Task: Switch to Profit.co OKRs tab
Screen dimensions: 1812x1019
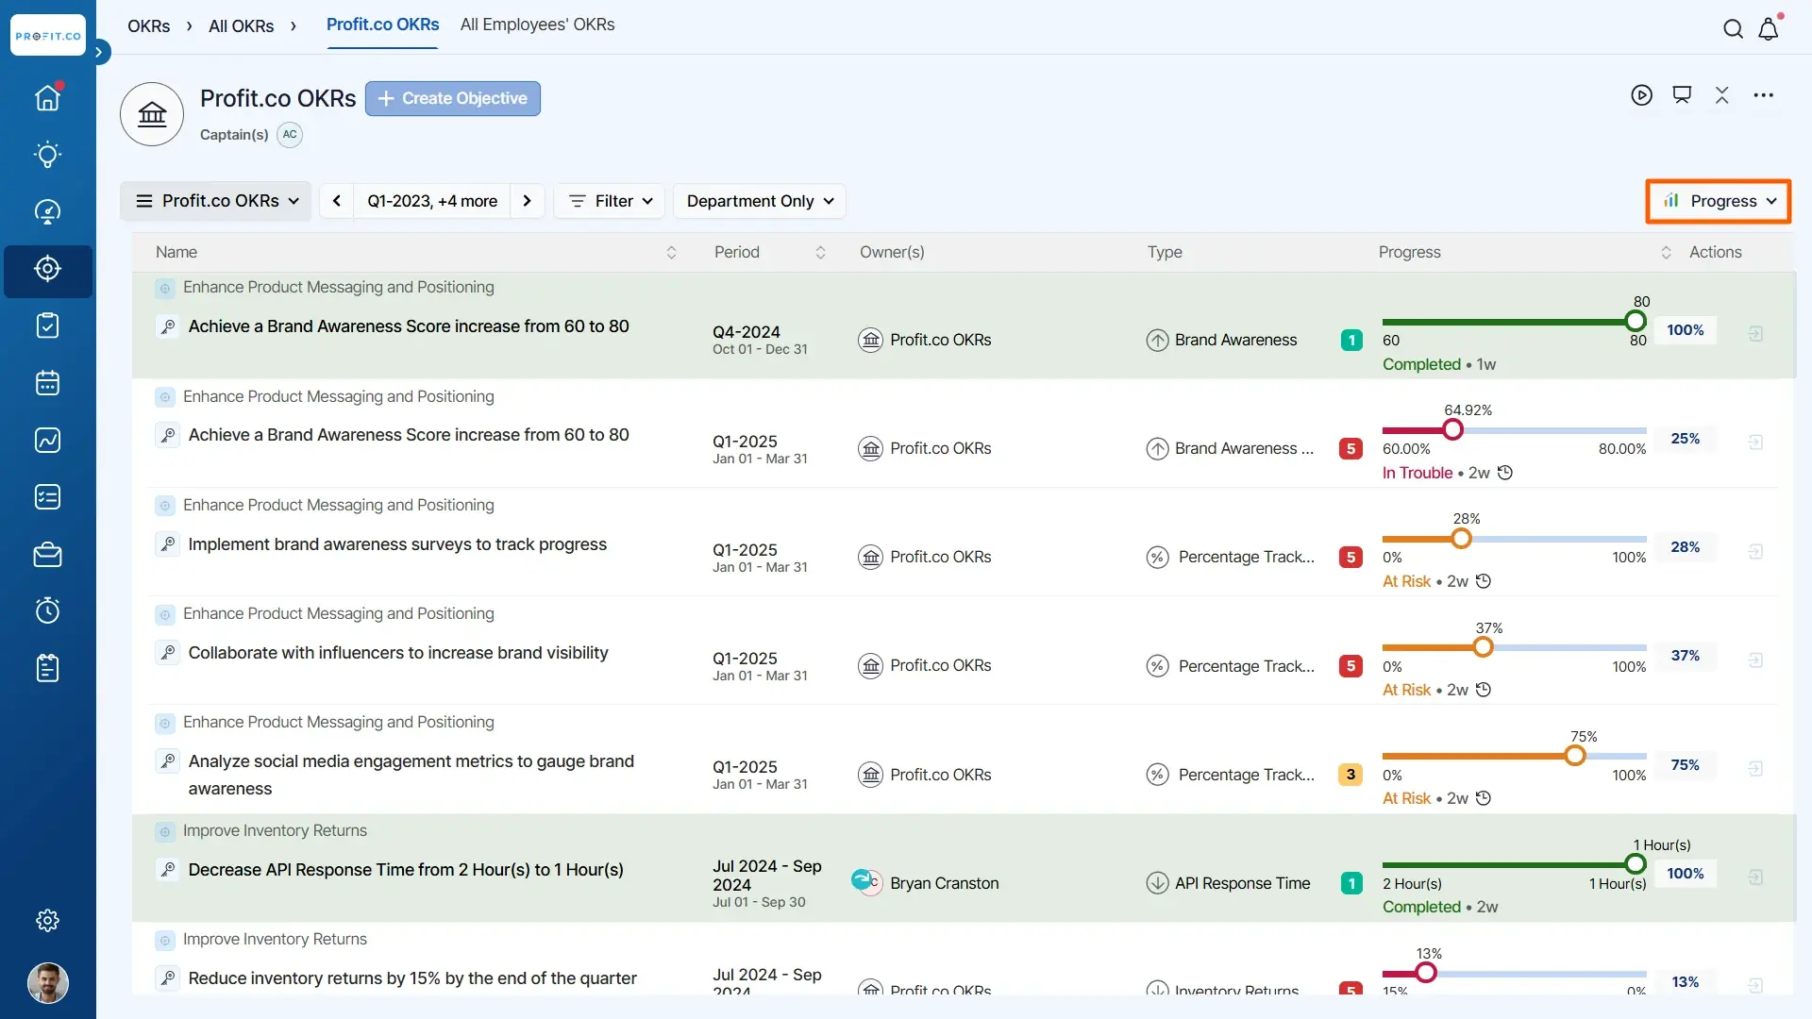Action: coord(382,25)
